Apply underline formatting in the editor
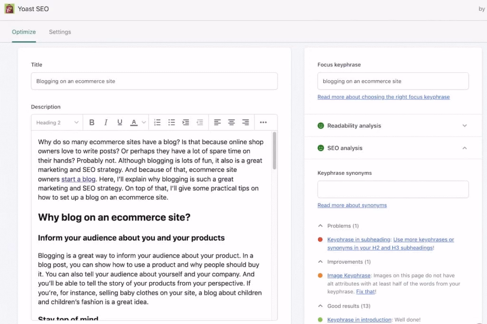 click(120, 122)
